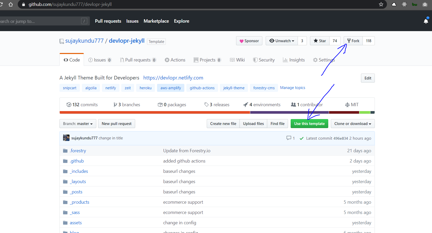Click the orange segment of the language bar
Image resolution: width=432 pixels, height=233 pixels.
(x=154, y=112)
